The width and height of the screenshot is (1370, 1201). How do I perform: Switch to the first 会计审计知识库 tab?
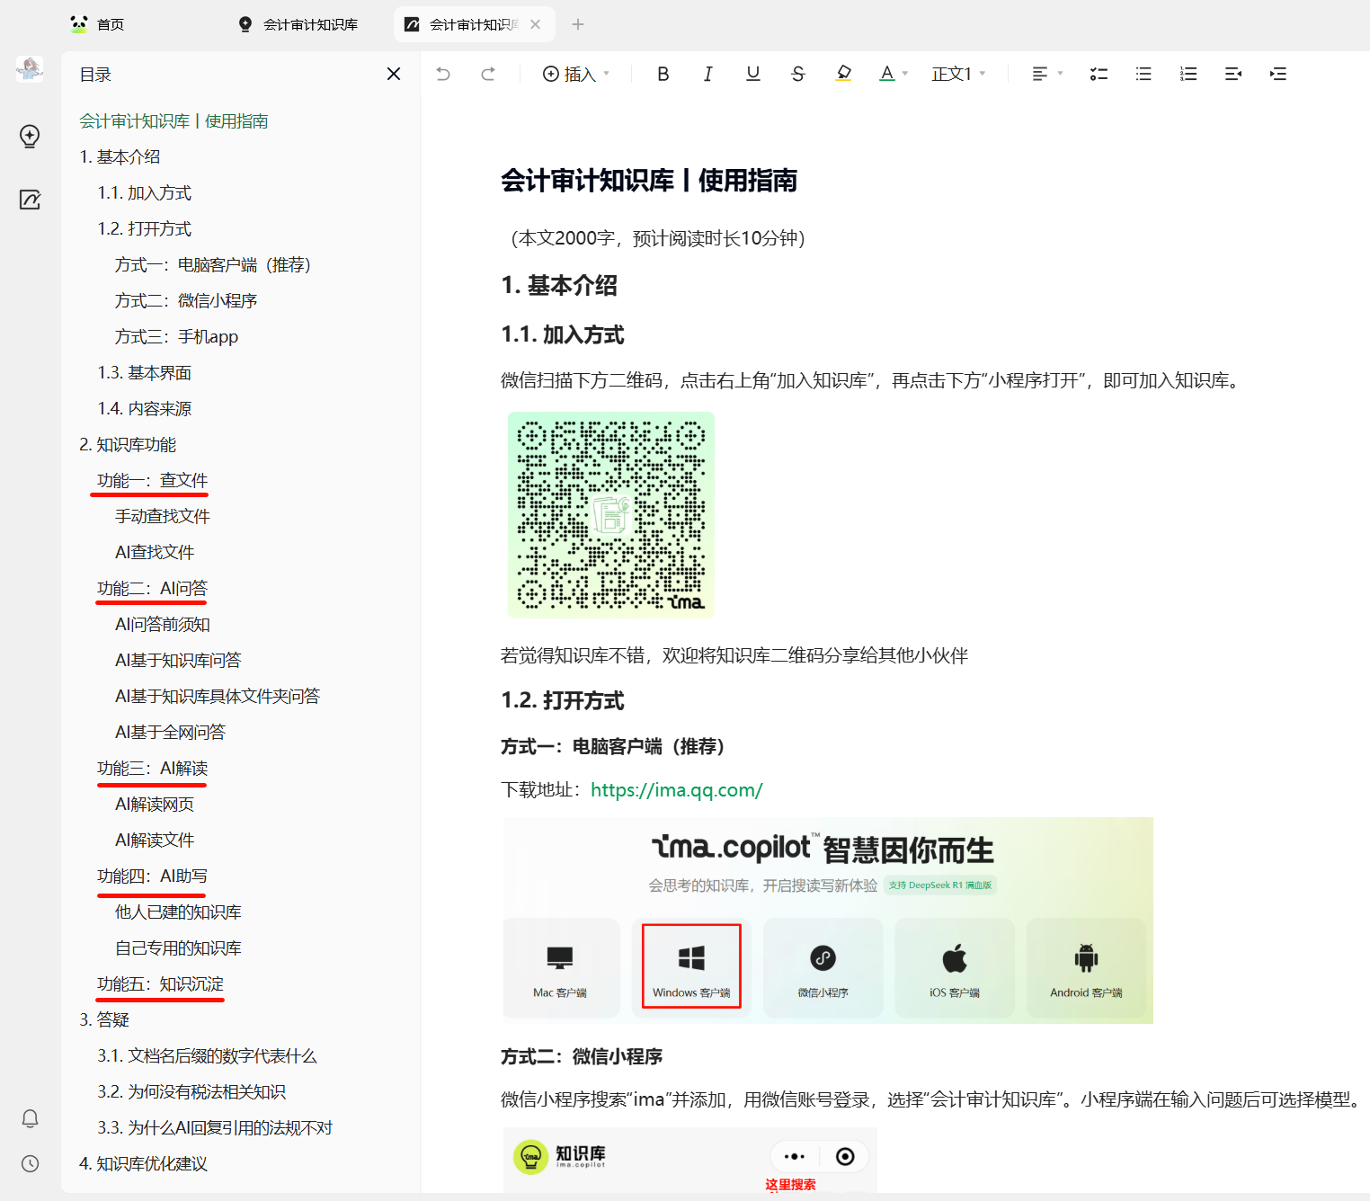[x=298, y=24]
